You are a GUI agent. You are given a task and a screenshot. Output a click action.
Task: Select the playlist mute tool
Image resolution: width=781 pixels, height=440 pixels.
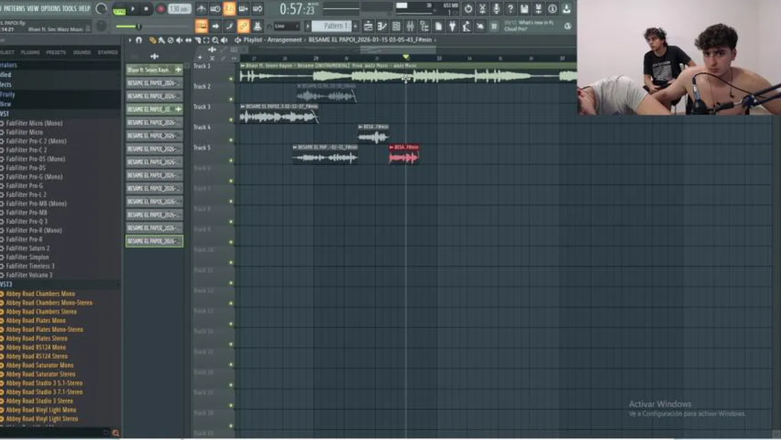coord(179,40)
